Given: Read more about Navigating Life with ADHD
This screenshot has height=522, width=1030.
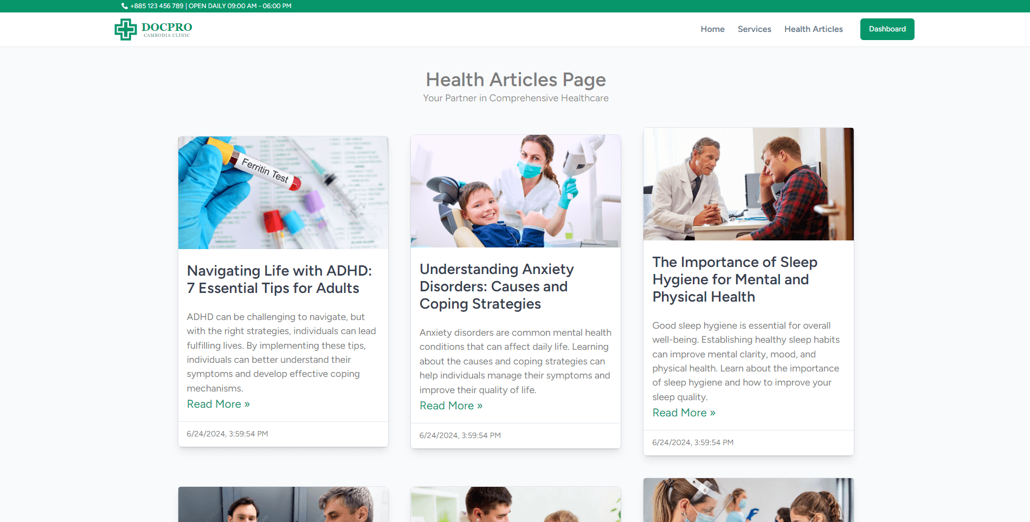Looking at the screenshot, I should tap(218, 404).
